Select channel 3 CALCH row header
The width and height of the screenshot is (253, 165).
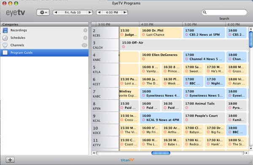tap(105, 45)
